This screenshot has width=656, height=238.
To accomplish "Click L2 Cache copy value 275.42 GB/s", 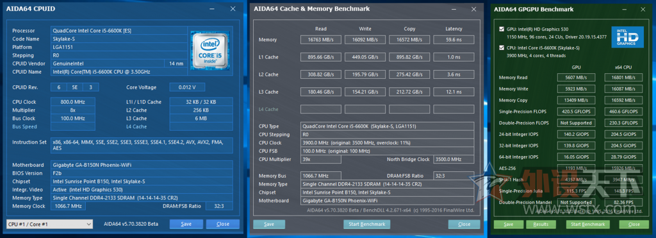I will (x=409, y=74).
